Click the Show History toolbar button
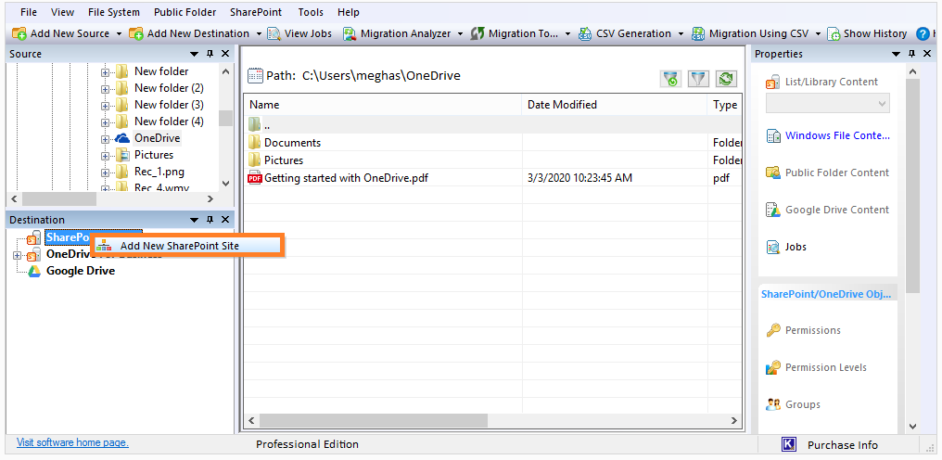Image resolution: width=942 pixels, height=460 pixels. point(867,33)
